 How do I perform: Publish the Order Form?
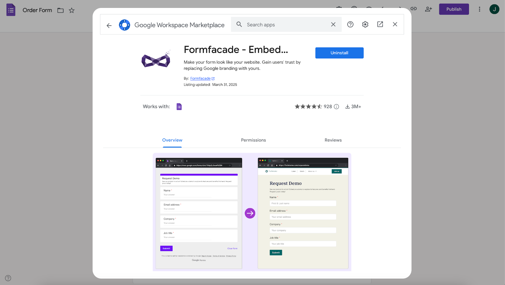[454, 9]
